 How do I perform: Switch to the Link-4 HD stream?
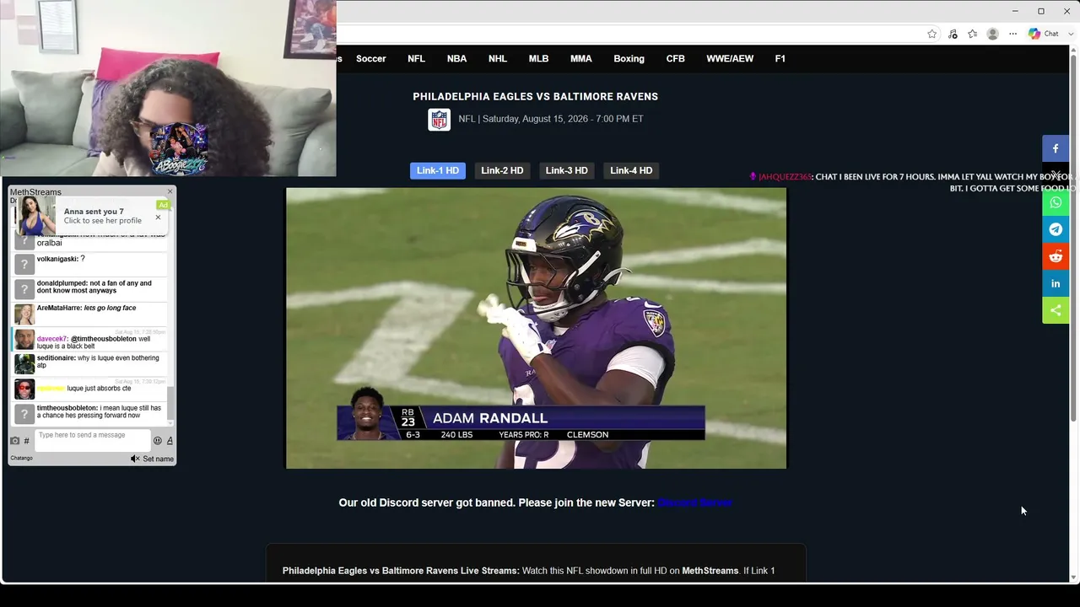[x=631, y=170]
